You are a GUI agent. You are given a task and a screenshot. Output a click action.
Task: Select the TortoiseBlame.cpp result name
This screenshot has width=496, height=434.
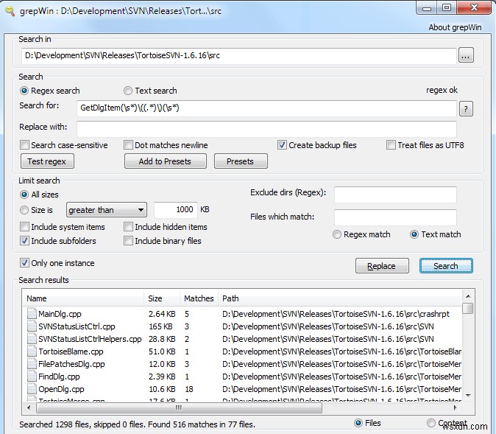(x=71, y=351)
